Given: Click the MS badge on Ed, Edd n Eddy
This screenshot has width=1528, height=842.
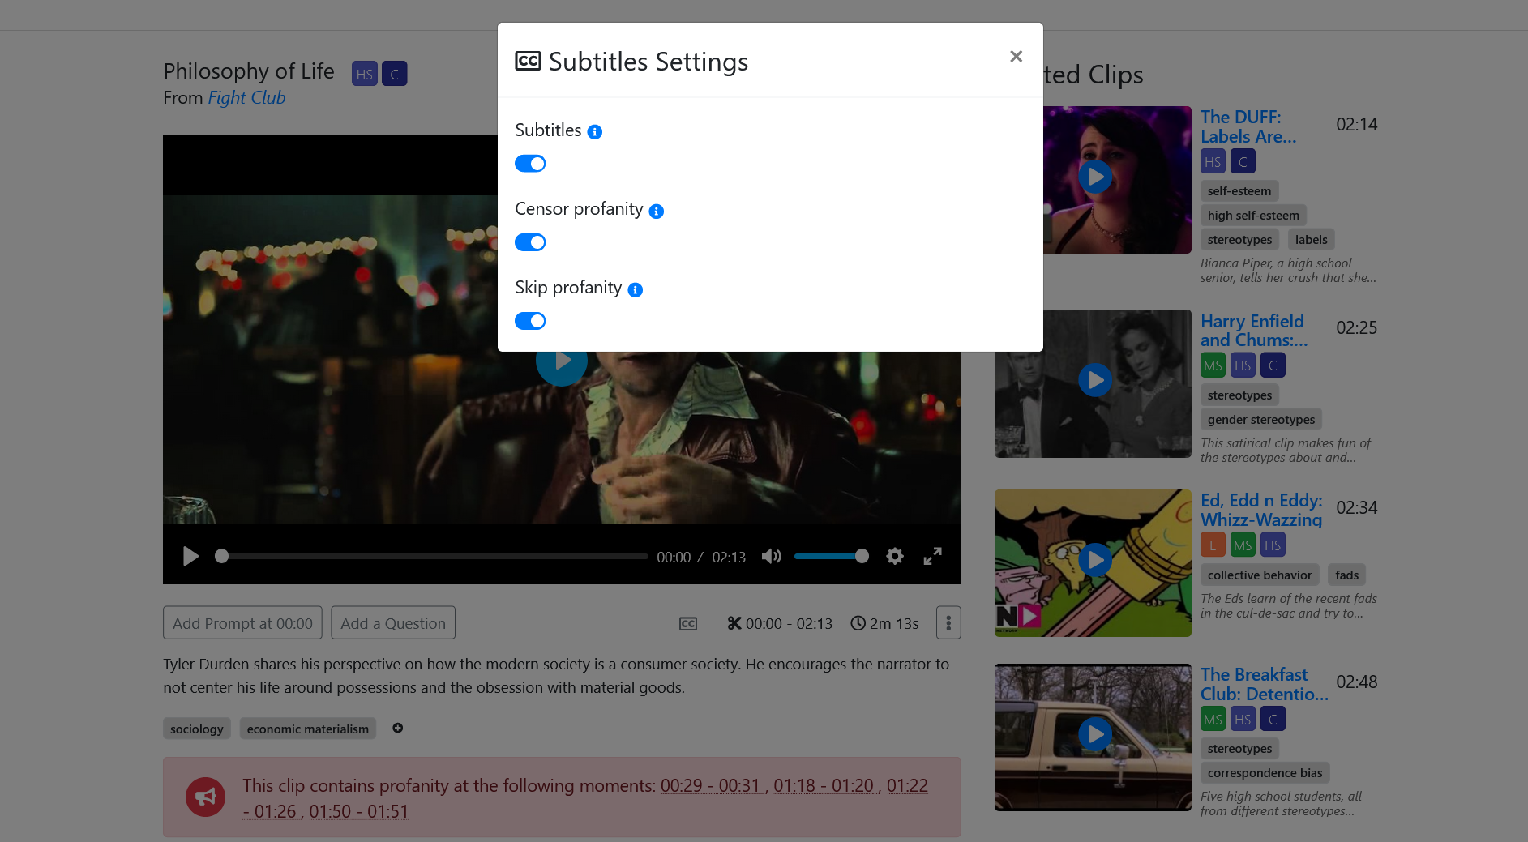Looking at the screenshot, I should point(1243,545).
